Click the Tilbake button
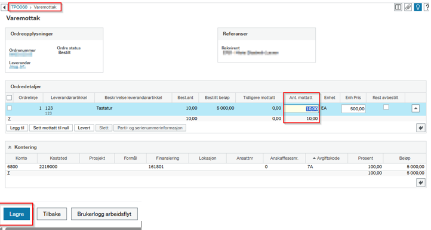 [x=52, y=214]
